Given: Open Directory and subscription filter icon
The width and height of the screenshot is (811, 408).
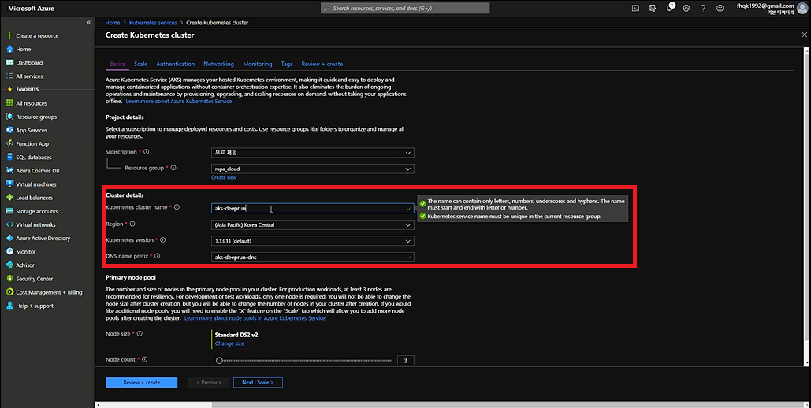Looking at the screenshot, I should (x=653, y=9).
